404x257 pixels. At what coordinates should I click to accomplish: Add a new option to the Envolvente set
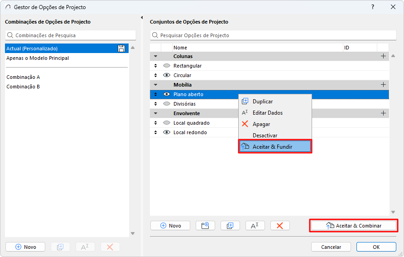point(383,113)
